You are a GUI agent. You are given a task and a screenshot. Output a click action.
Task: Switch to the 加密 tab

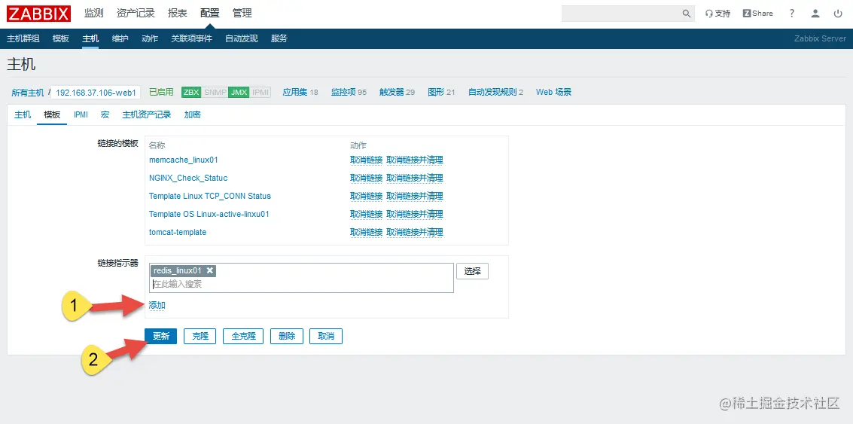[x=192, y=114]
